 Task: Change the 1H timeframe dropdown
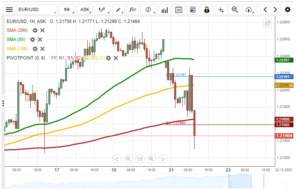click(x=67, y=10)
